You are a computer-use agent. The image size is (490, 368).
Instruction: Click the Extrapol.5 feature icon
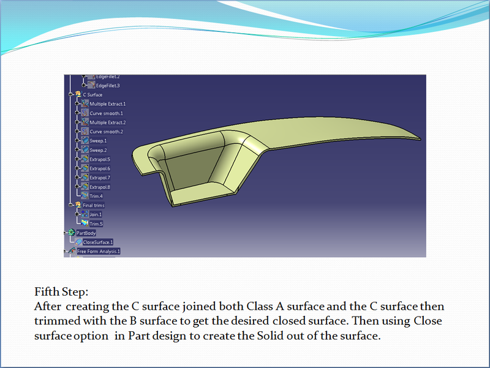pyautogui.click(x=85, y=159)
